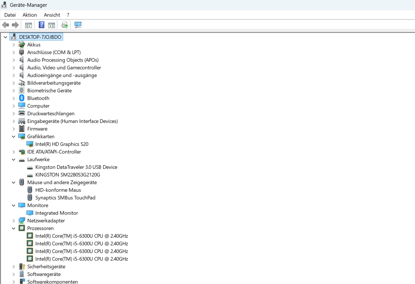The image size is (415, 284).
Task: Click the update driver toolbar icon
Action: coord(65,25)
